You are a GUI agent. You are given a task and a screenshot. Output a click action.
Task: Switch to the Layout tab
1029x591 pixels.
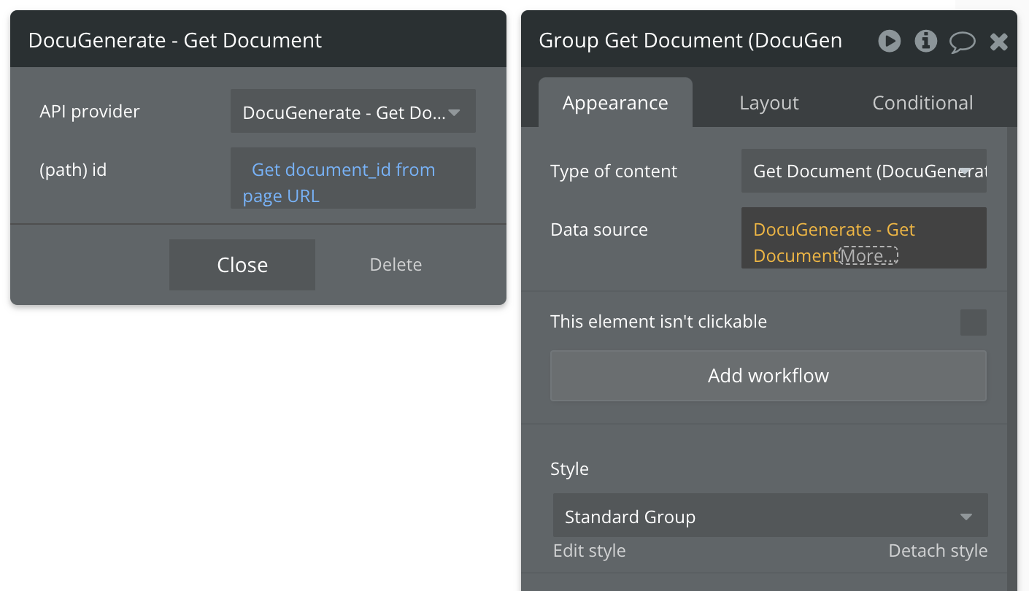(x=769, y=103)
